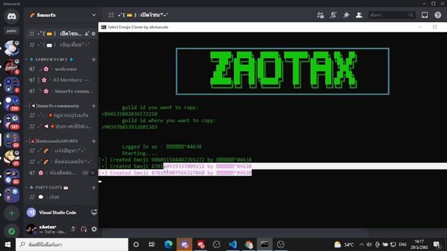Add channel to the category ending in SMURFS
The width and height of the screenshot is (447, 251).
point(94,141)
